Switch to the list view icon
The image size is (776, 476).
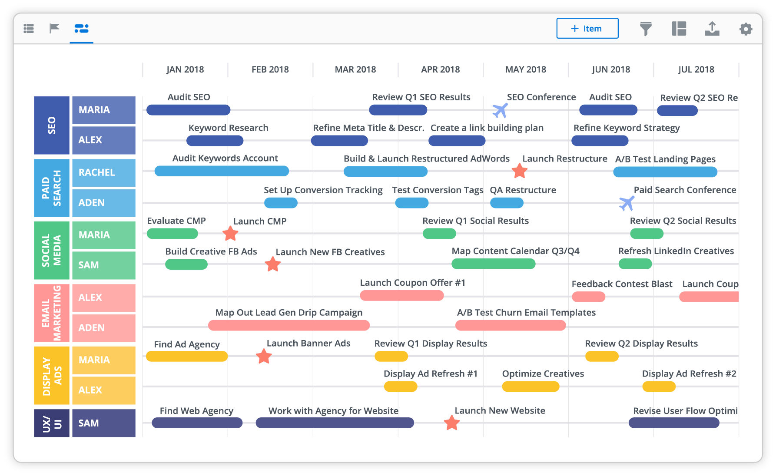point(29,29)
